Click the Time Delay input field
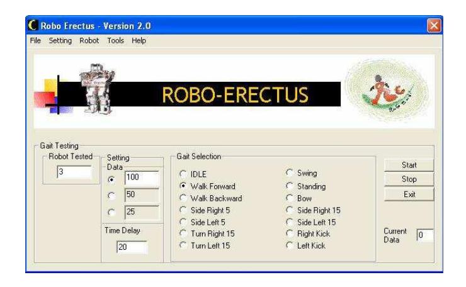Viewport: 466px width, 287px height. 132,247
